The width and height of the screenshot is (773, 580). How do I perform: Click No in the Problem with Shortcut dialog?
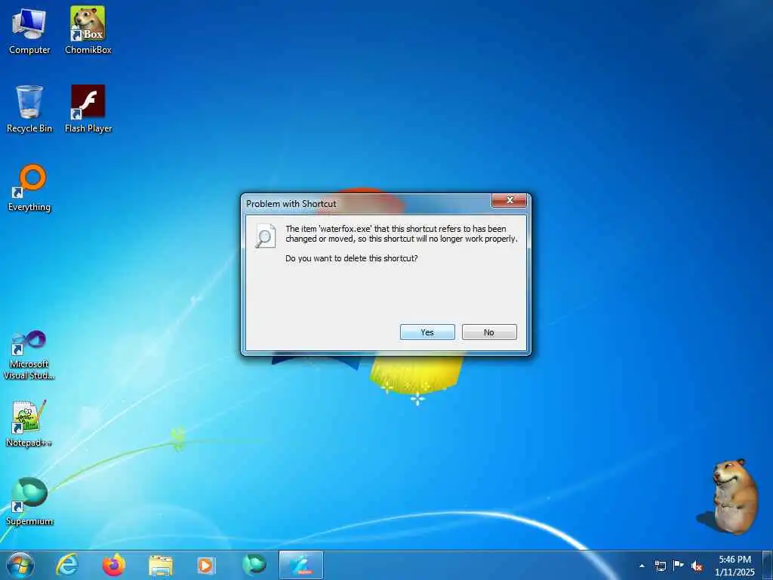(489, 332)
